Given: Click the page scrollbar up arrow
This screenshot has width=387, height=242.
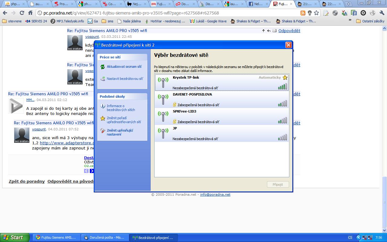Looking at the screenshot, I should point(385,28).
